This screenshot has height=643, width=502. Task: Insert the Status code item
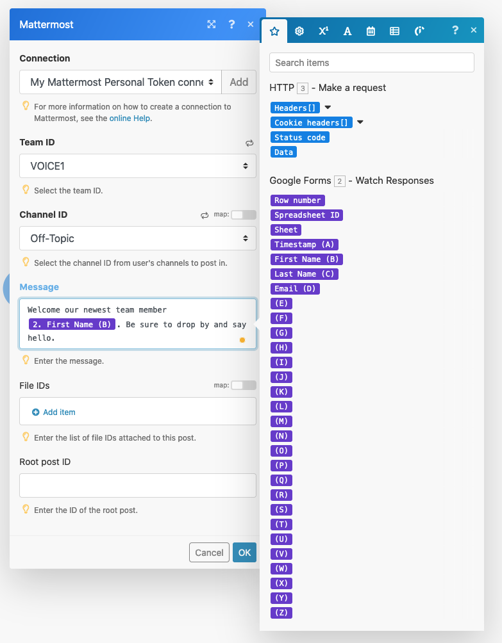299,138
